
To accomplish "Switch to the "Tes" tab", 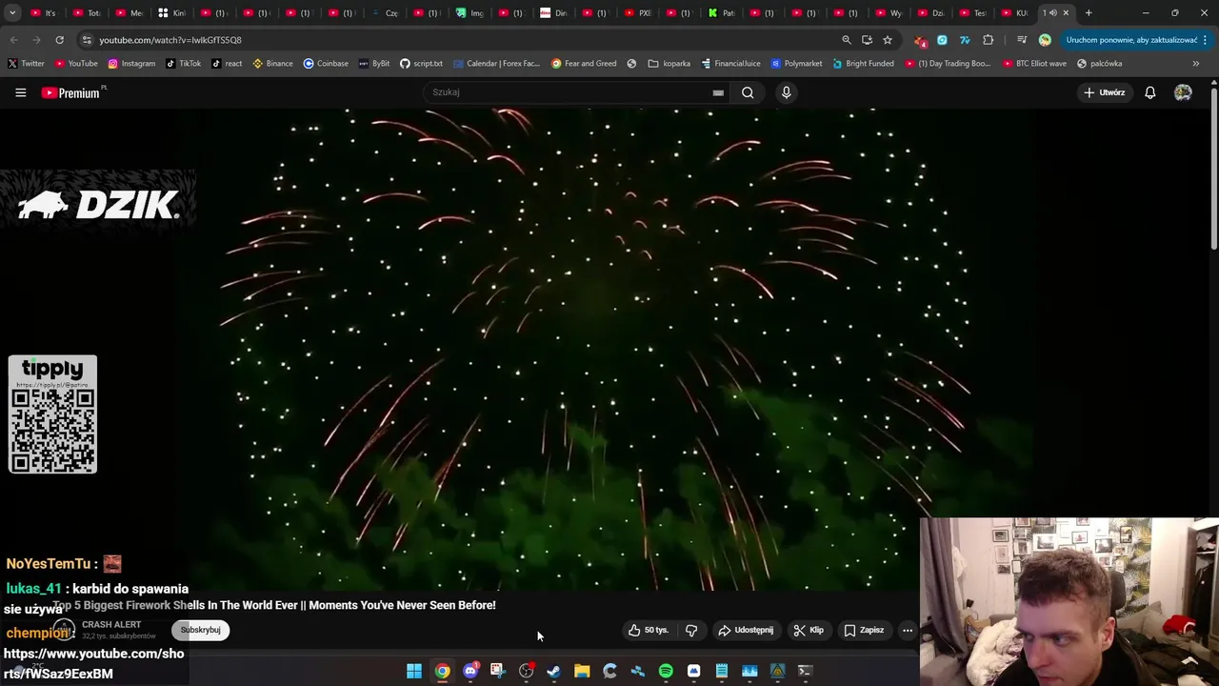I will point(972,13).
